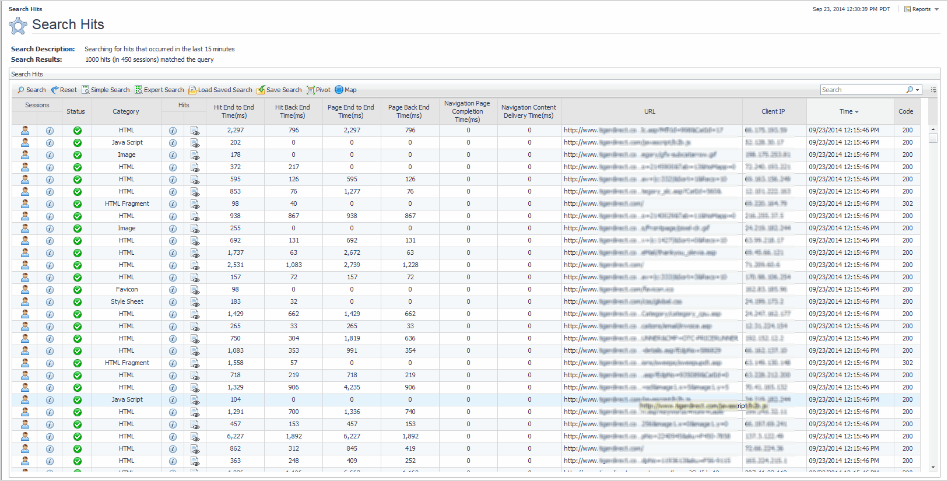Open the table column customizer icon
The image size is (948, 481).
pos(933,90)
